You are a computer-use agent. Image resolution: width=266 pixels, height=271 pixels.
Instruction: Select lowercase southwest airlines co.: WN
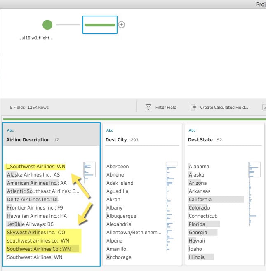38,240
